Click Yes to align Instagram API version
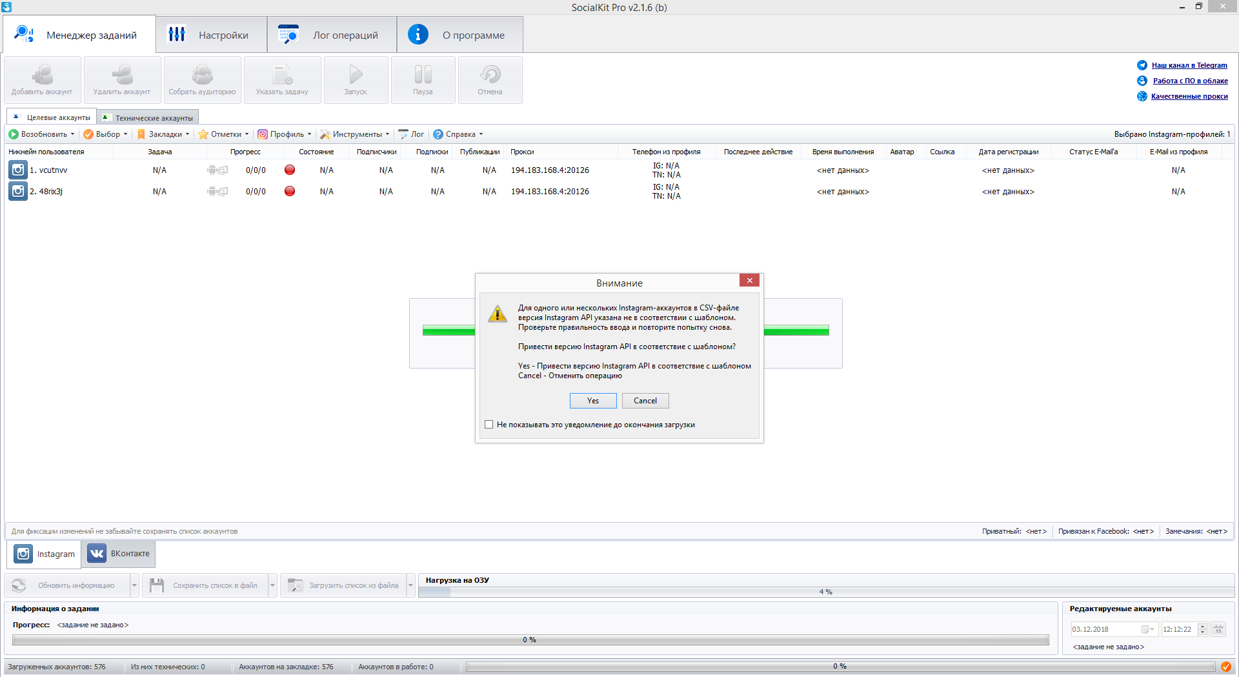Viewport: 1239px width, 677px height. point(593,401)
